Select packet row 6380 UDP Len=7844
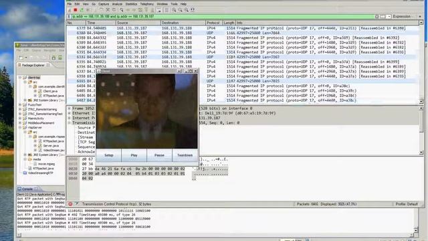The height and width of the screenshot is (241, 428). click(x=241, y=33)
